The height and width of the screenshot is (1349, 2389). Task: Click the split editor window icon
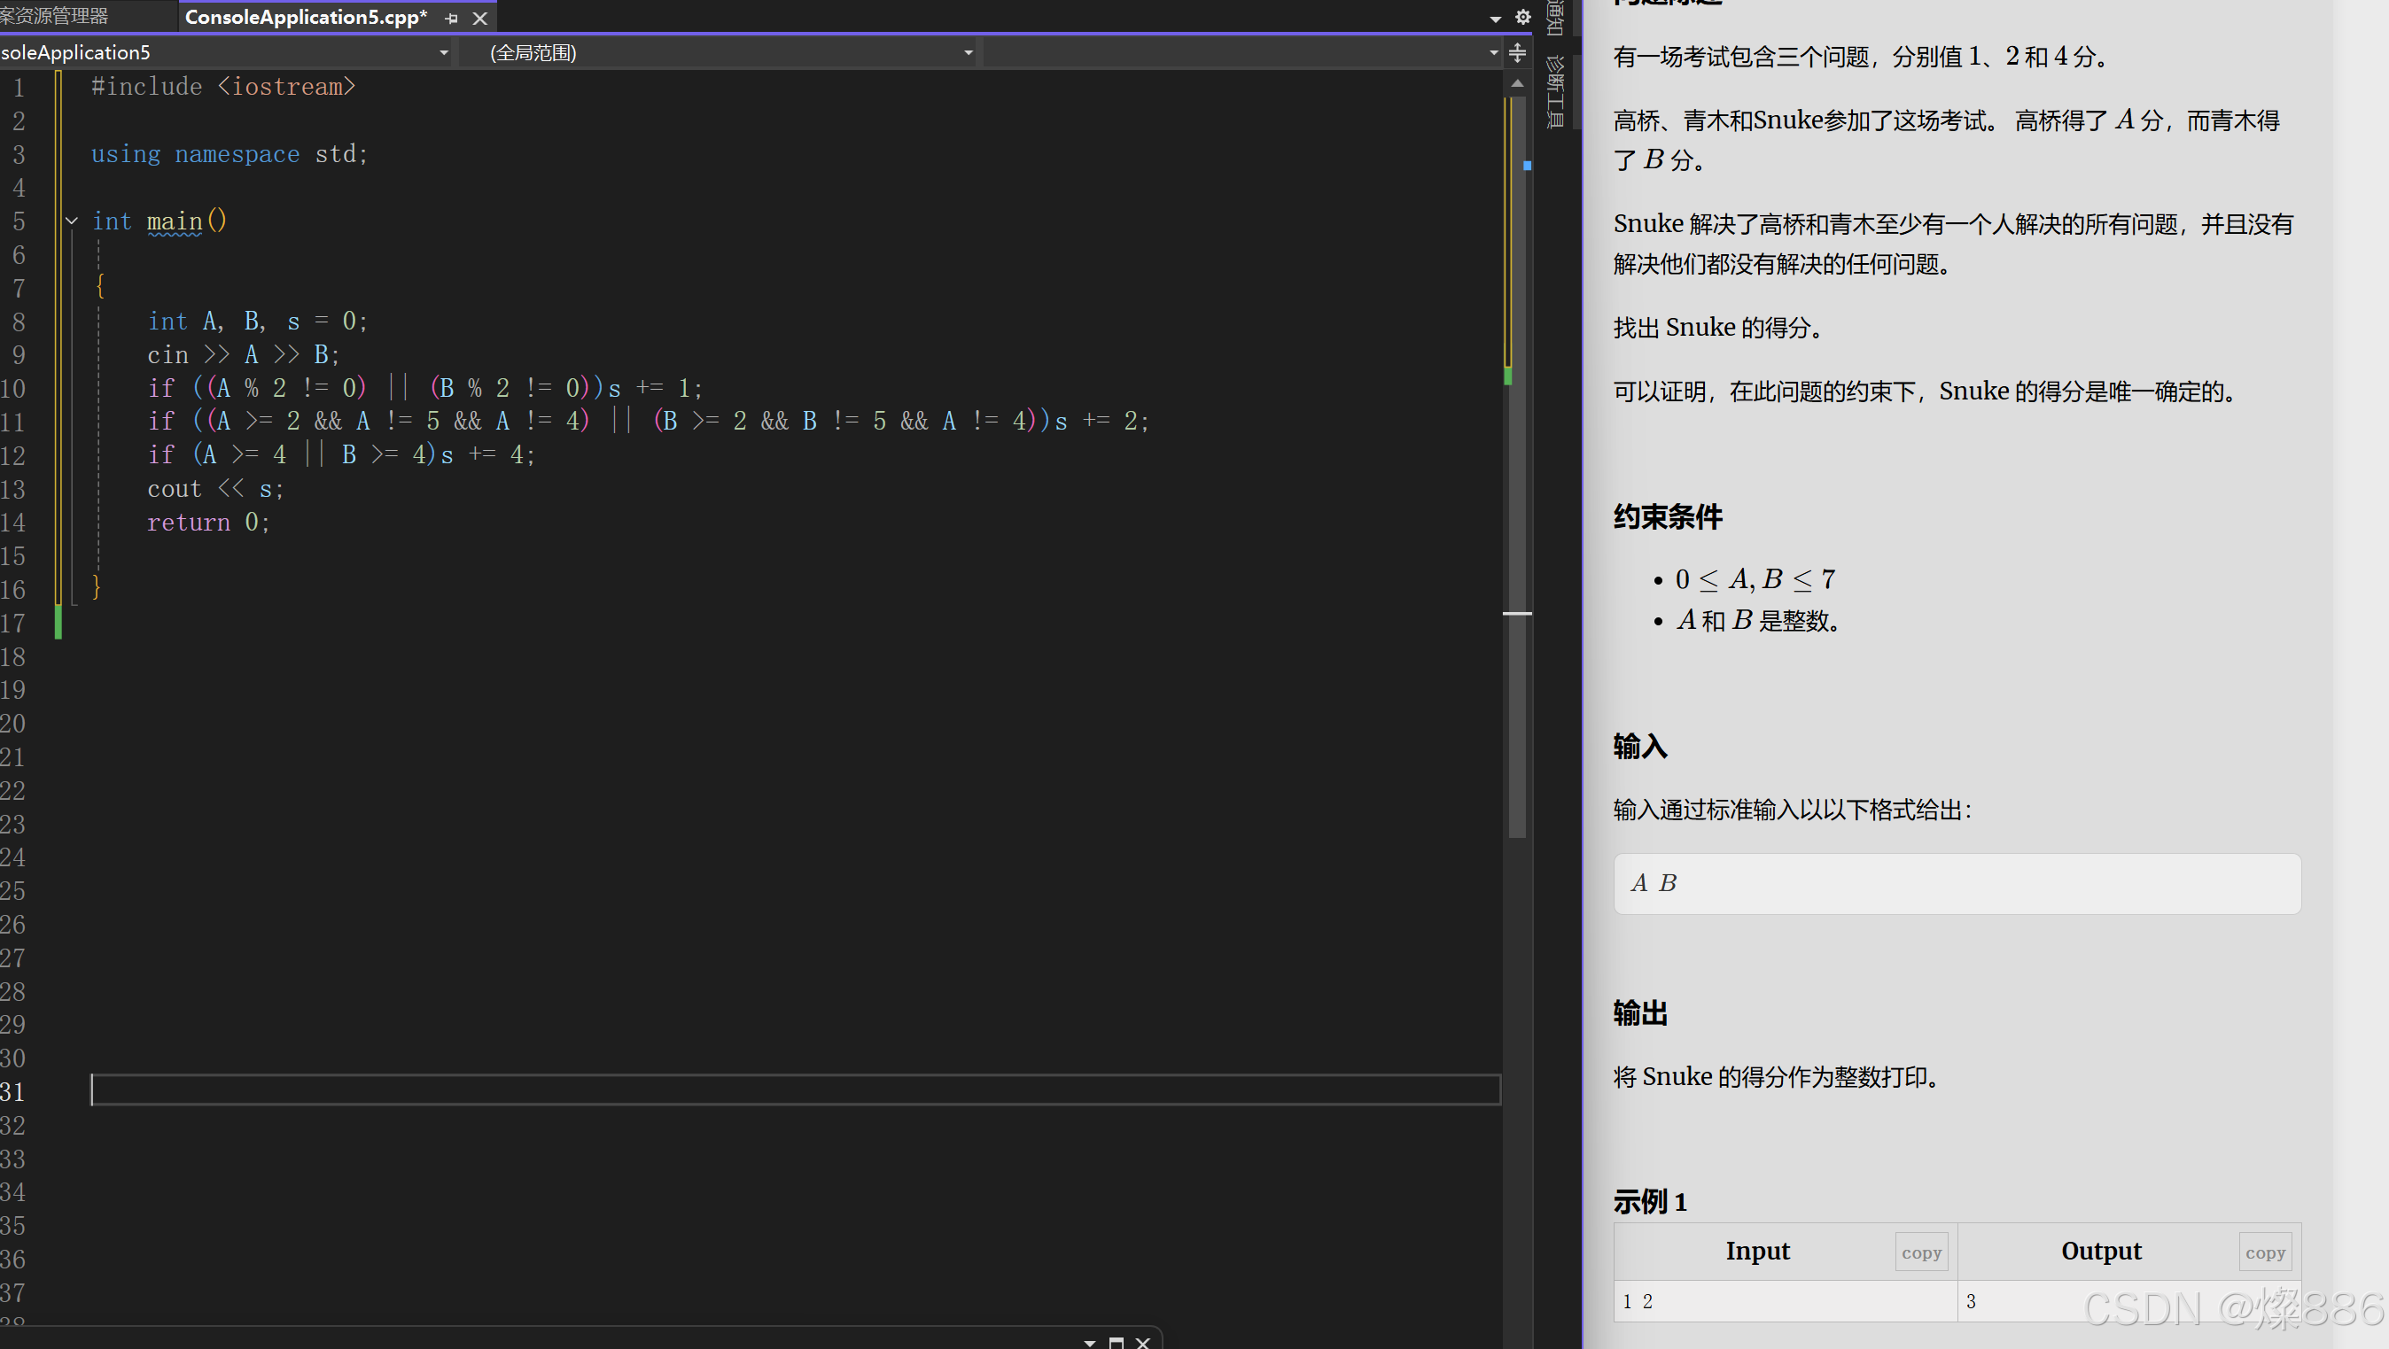1517,53
